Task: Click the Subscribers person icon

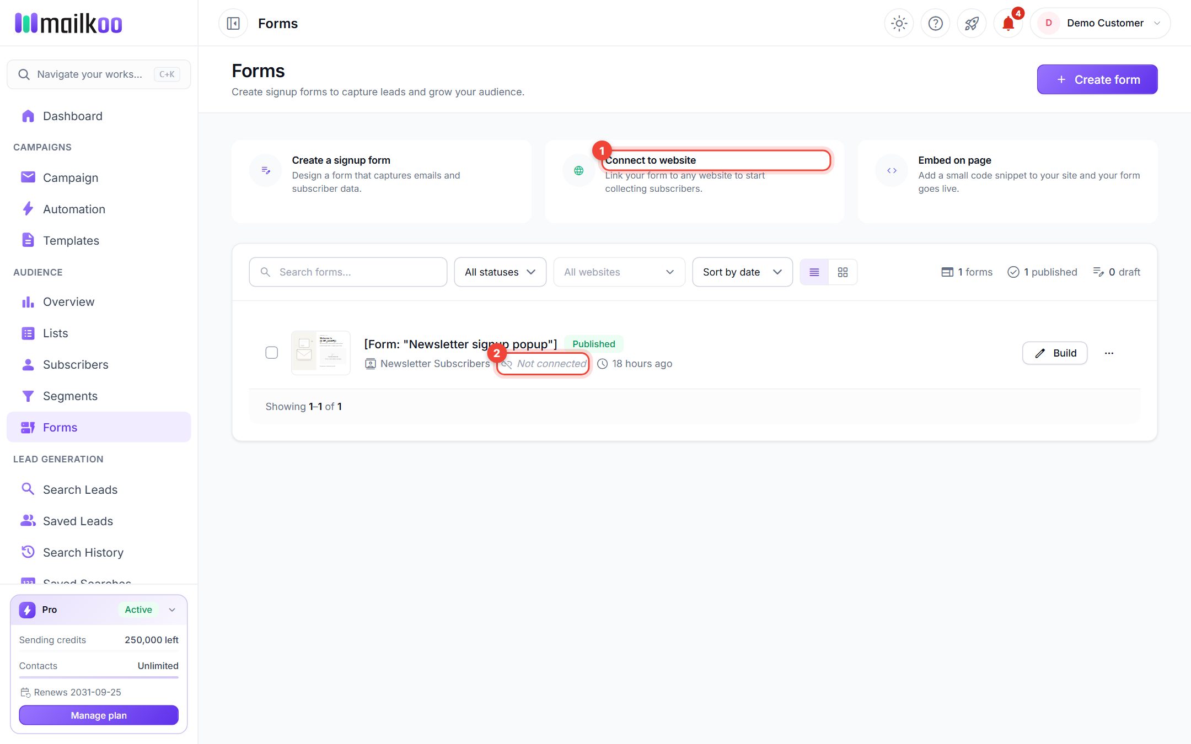Action: (x=28, y=364)
